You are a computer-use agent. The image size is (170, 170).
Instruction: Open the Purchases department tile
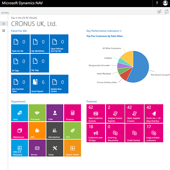coord(37,113)
